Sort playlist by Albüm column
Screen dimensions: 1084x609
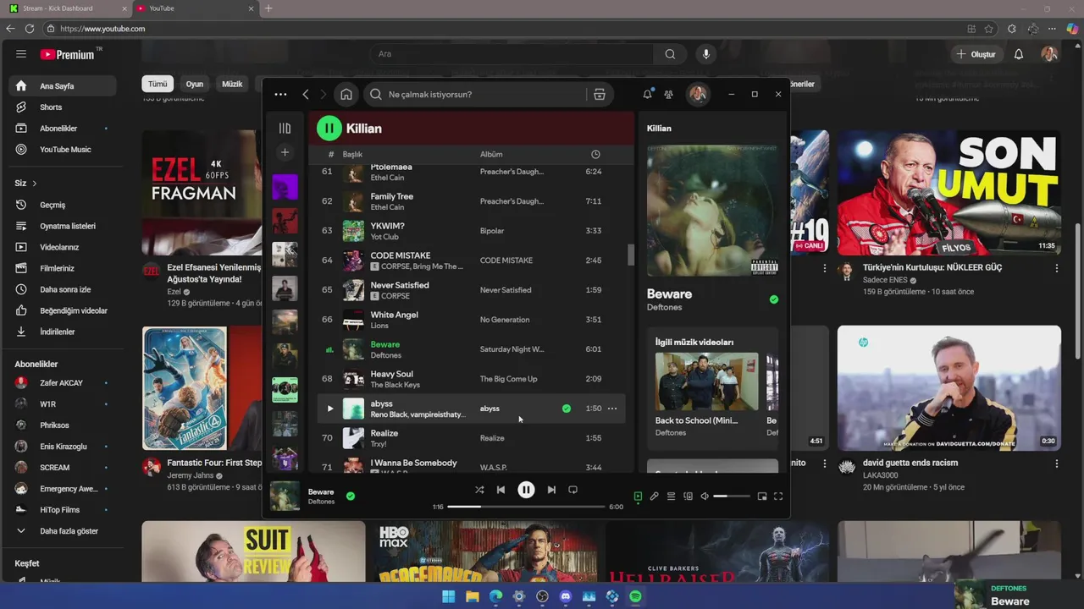[x=491, y=155]
